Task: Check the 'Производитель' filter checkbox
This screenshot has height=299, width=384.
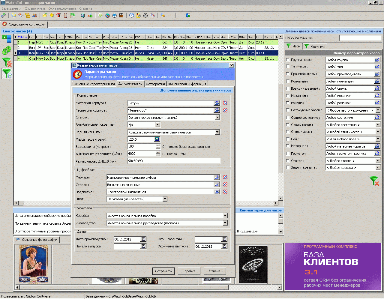Action: pyautogui.click(x=288, y=74)
